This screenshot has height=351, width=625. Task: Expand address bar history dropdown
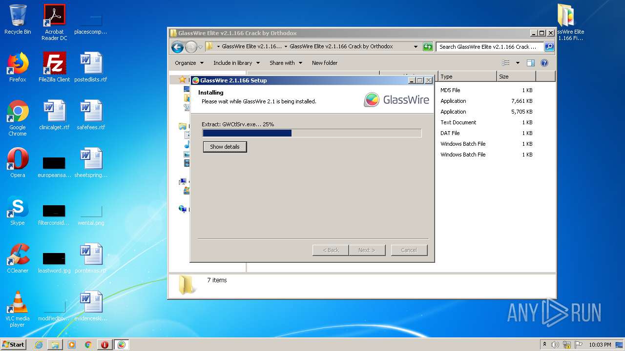[416, 47]
